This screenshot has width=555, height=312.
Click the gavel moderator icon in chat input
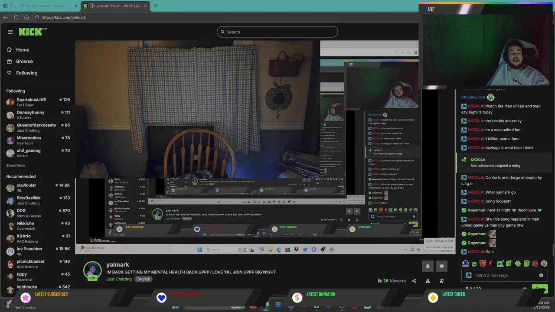(x=468, y=275)
